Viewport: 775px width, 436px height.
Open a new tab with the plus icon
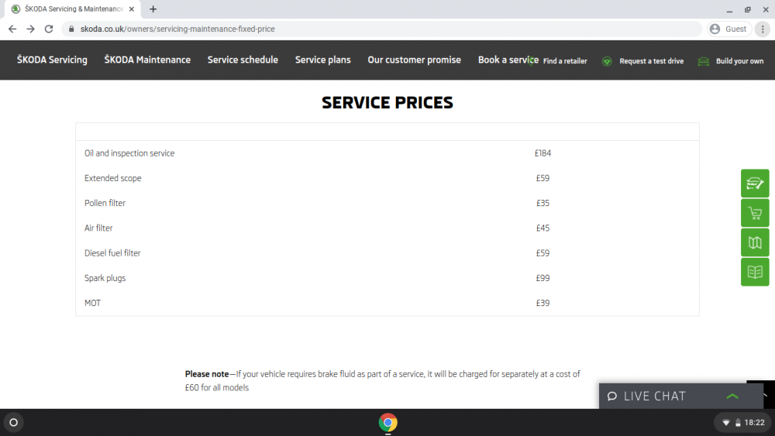pos(153,9)
